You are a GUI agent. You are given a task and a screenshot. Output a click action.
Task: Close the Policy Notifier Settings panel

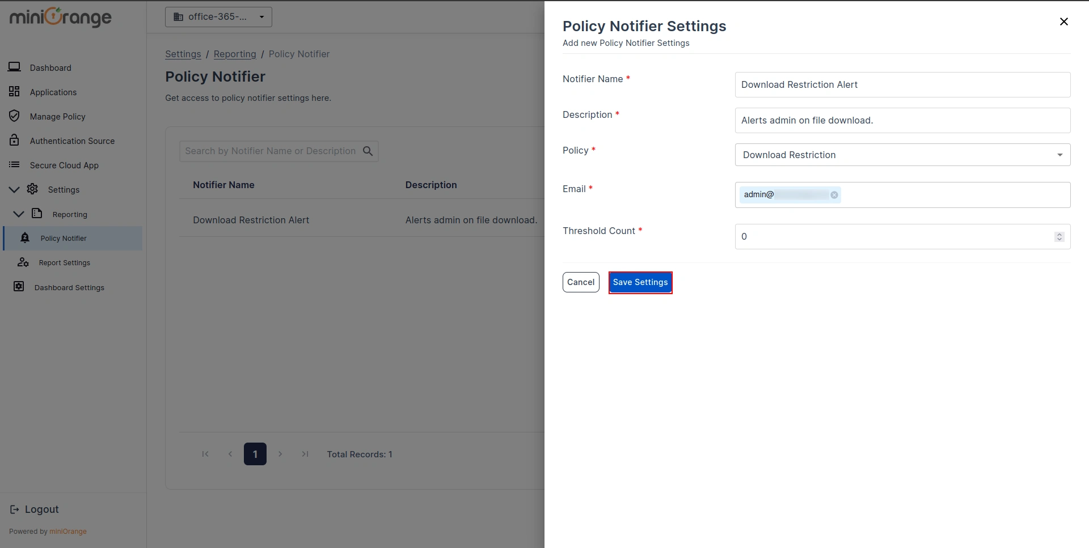click(x=1064, y=22)
